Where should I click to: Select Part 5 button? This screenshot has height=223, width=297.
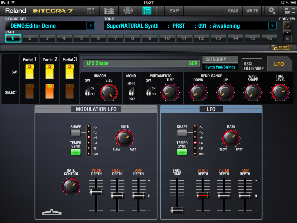pos(81,38)
